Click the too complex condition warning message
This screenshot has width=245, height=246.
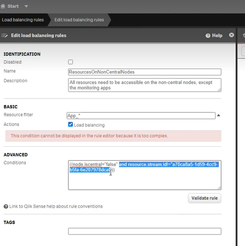pyautogui.click(x=113, y=136)
